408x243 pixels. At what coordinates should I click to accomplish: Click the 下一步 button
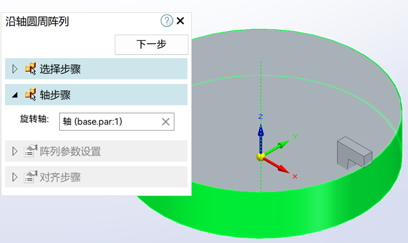[152, 45]
